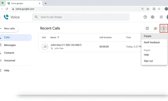Open the Help question mark icon

[x=145, y=17]
